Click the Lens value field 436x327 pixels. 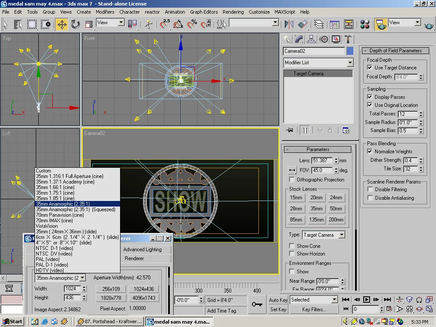pyautogui.click(x=322, y=161)
